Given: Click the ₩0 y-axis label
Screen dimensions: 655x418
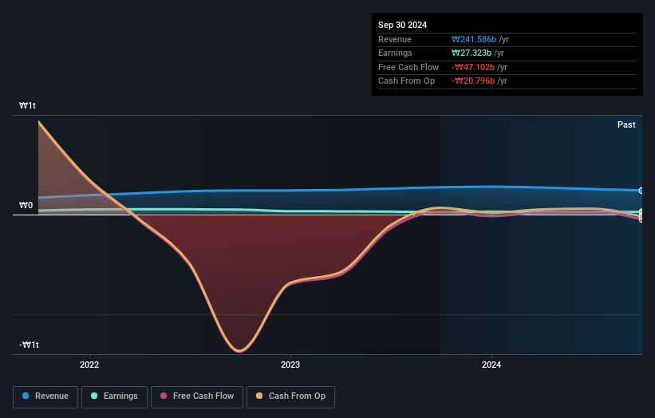Looking at the screenshot, I should click(x=26, y=206).
